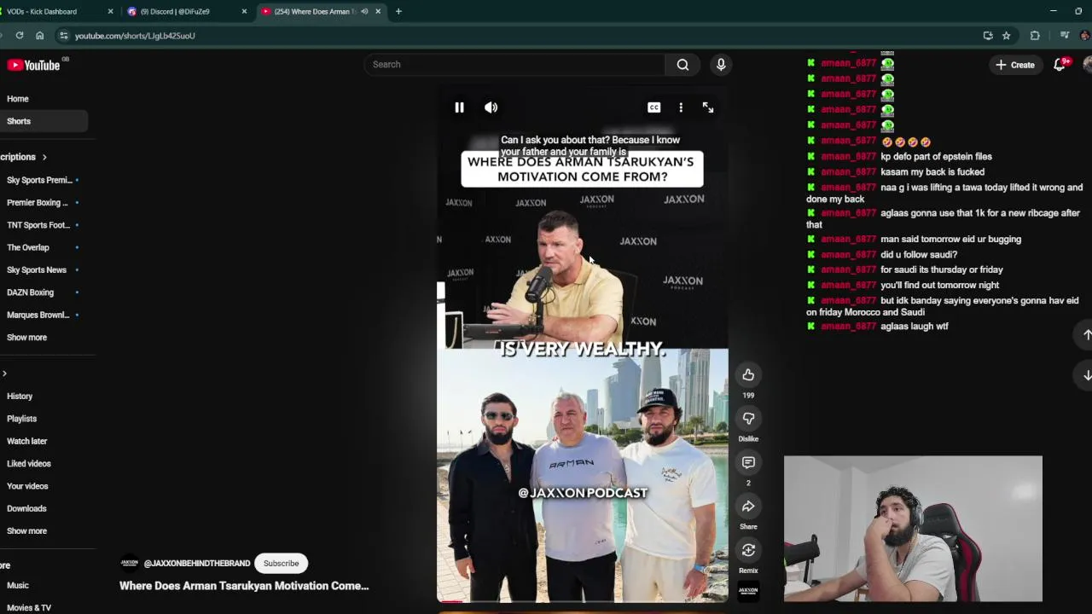The width and height of the screenshot is (1092, 614).
Task: Reload the current page
Action: pos(19,36)
